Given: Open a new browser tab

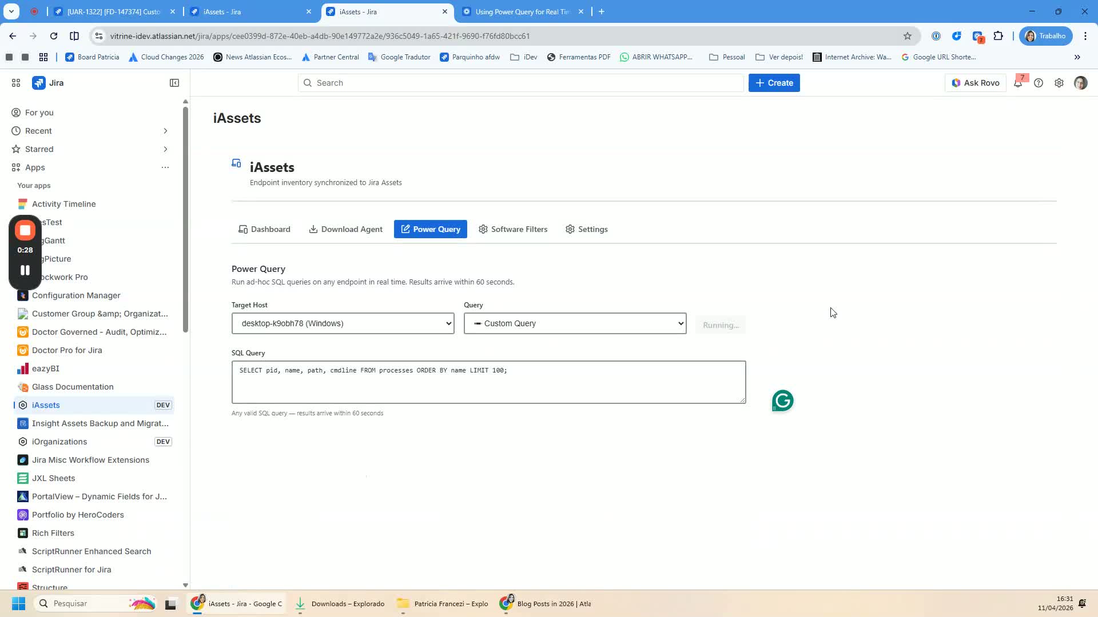Looking at the screenshot, I should [x=602, y=11].
